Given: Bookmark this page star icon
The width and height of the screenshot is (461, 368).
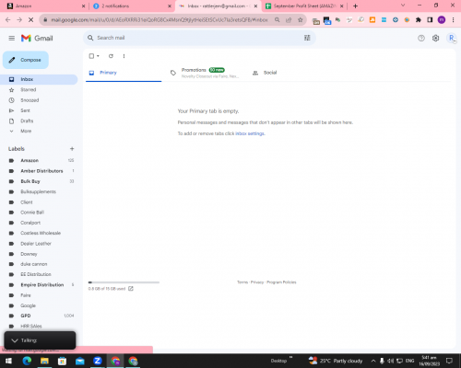Looking at the screenshot, I should (301, 20).
